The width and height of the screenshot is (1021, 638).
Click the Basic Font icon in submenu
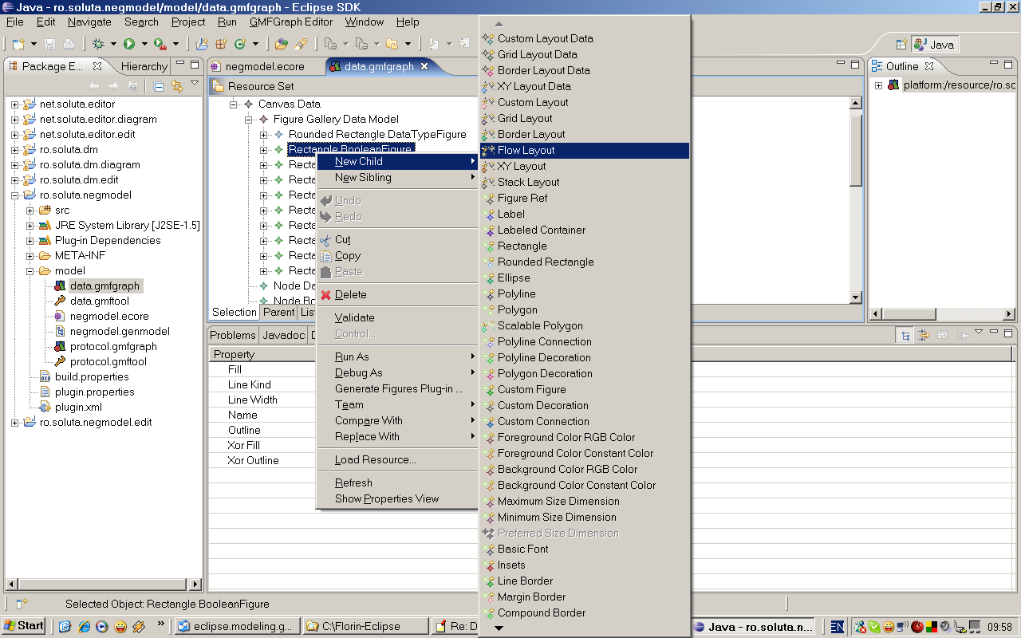(489, 549)
